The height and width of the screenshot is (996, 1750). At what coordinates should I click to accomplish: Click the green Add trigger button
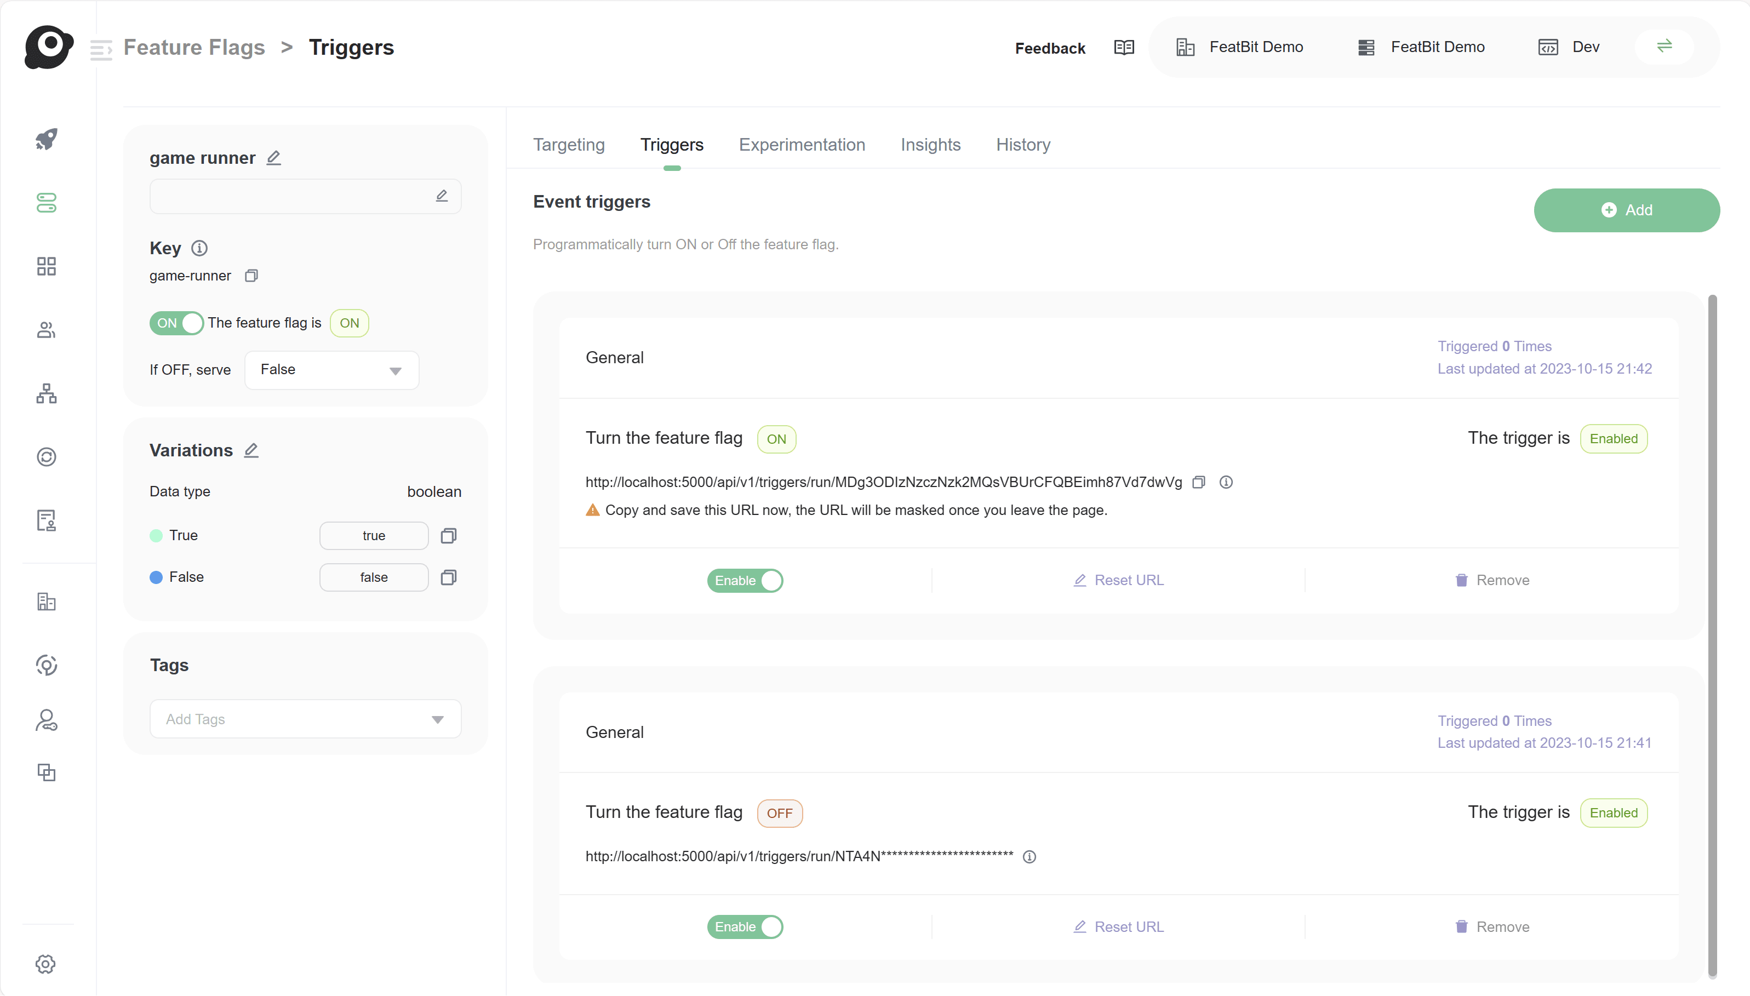(x=1626, y=210)
